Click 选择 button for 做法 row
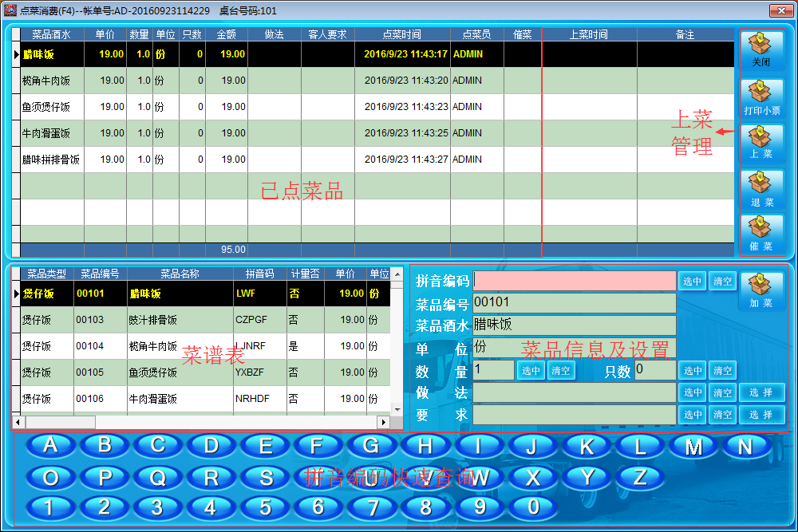 pos(761,392)
